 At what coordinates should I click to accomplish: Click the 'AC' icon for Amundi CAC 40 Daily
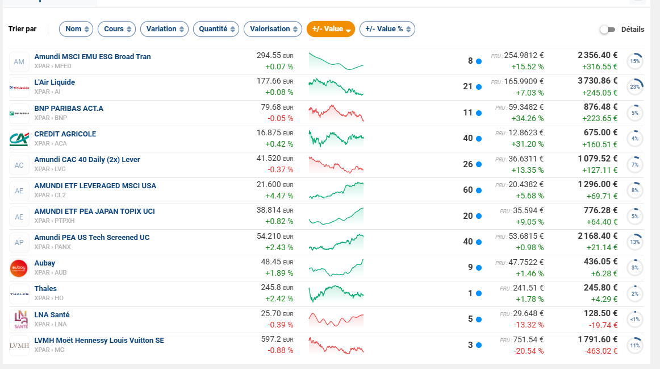(19, 165)
